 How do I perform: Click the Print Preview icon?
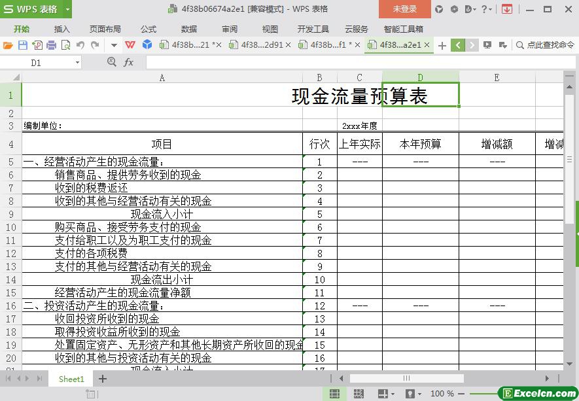pos(65,45)
